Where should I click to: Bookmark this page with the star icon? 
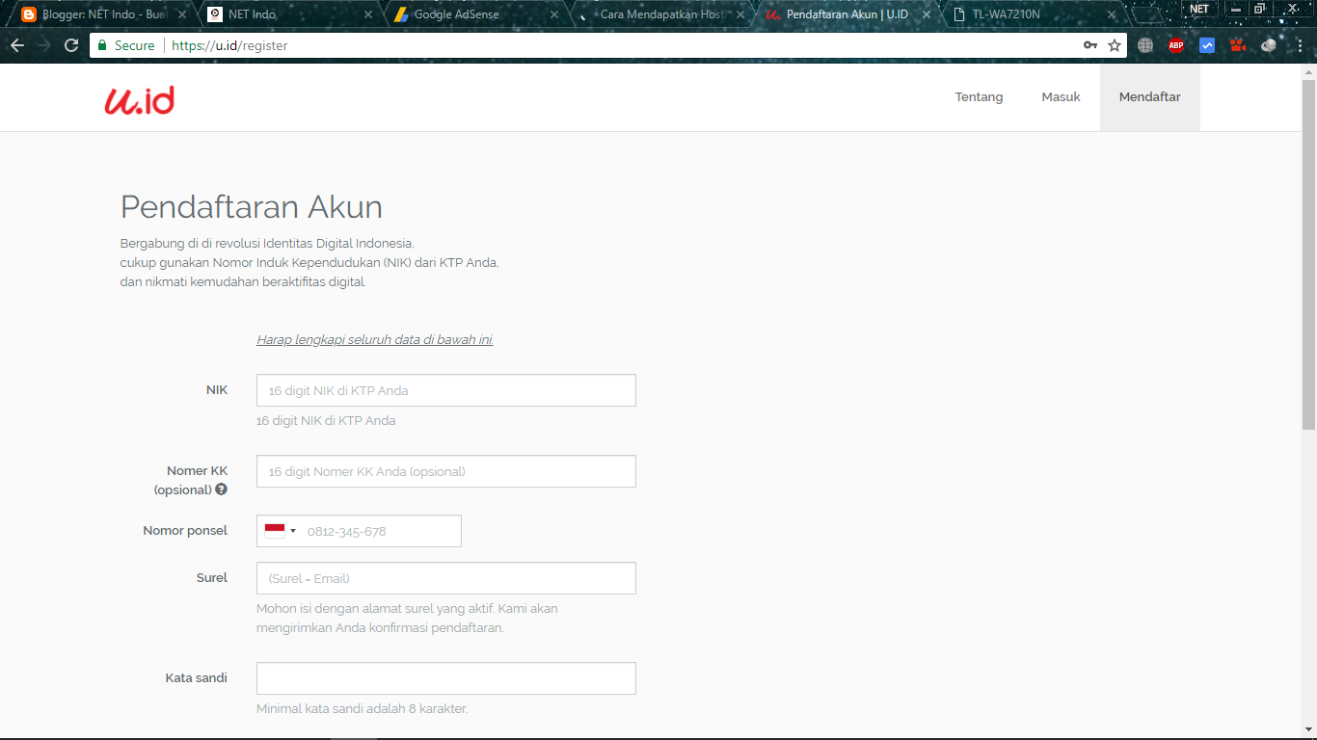point(1115,45)
